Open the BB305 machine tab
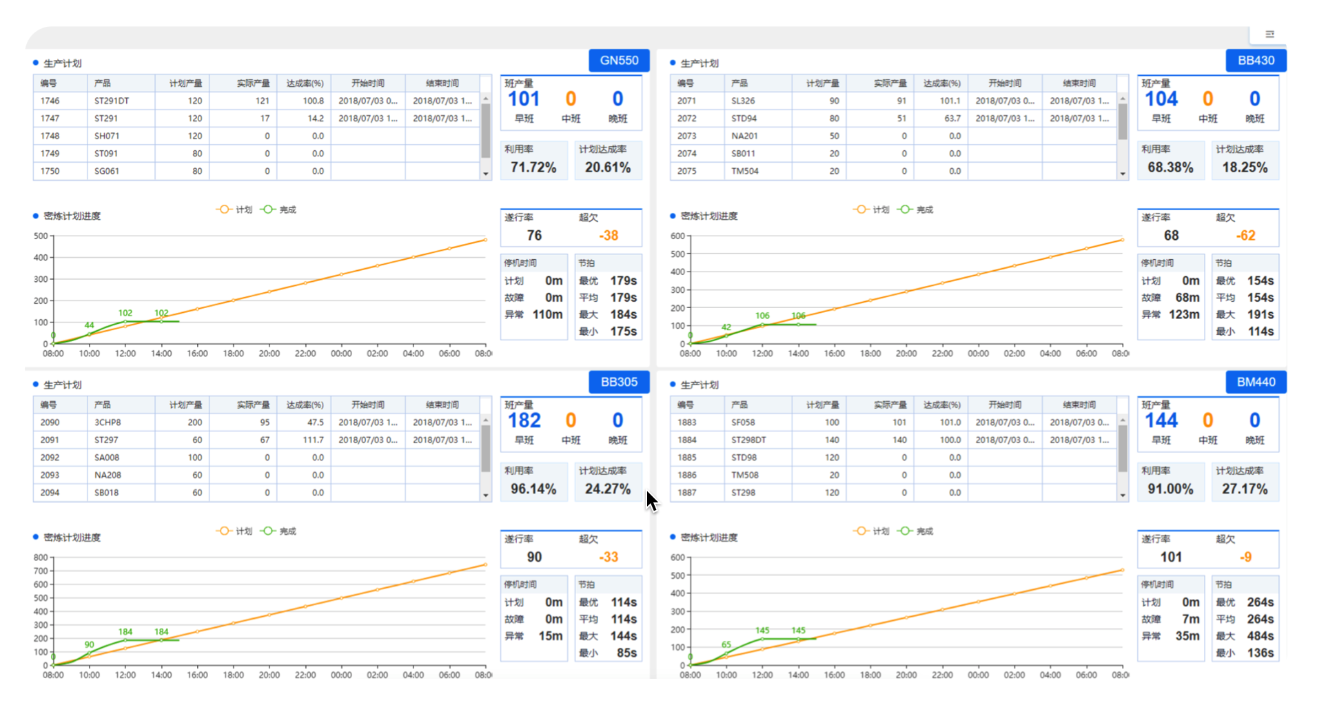The height and width of the screenshot is (725, 1337). coord(619,382)
